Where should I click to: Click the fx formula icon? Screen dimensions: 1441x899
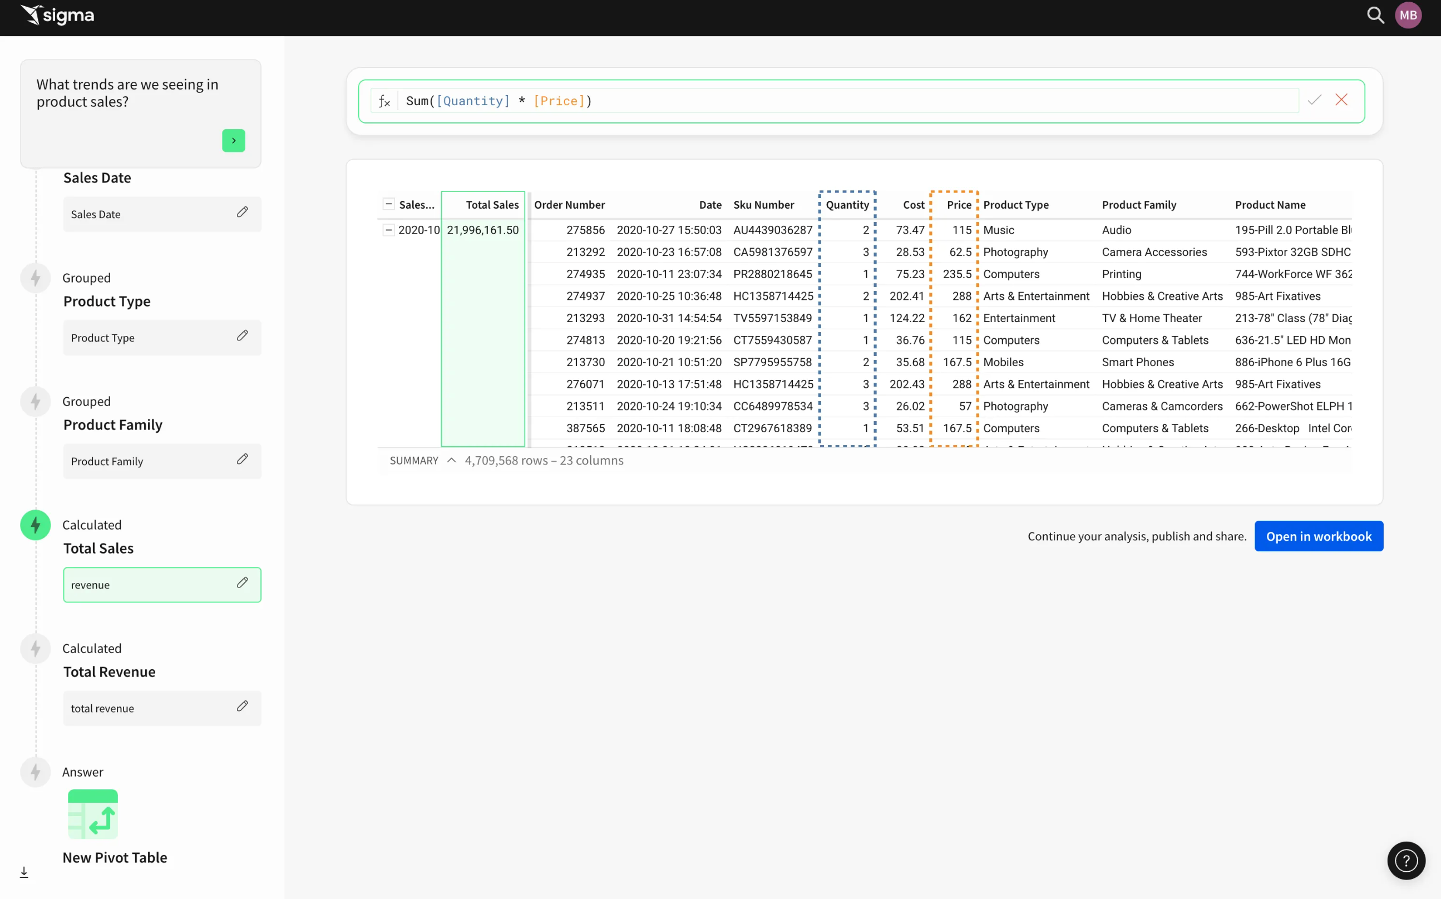coord(384,101)
